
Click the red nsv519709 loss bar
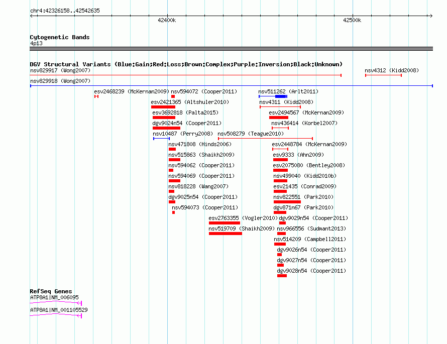226,234
